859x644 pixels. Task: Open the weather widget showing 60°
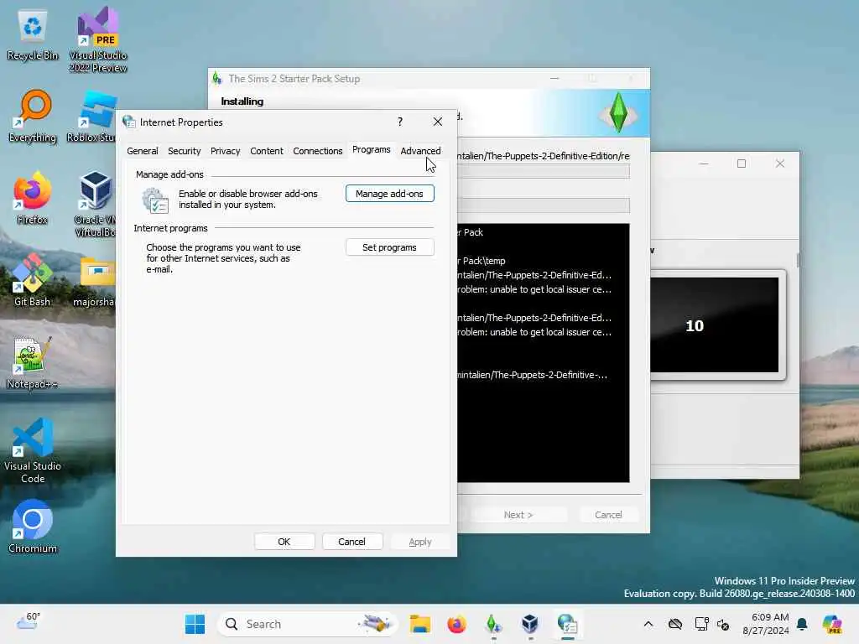click(x=28, y=622)
